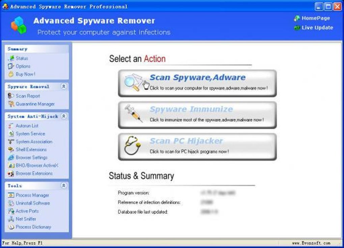
Task: Click the System Association icon
Action: (11, 142)
